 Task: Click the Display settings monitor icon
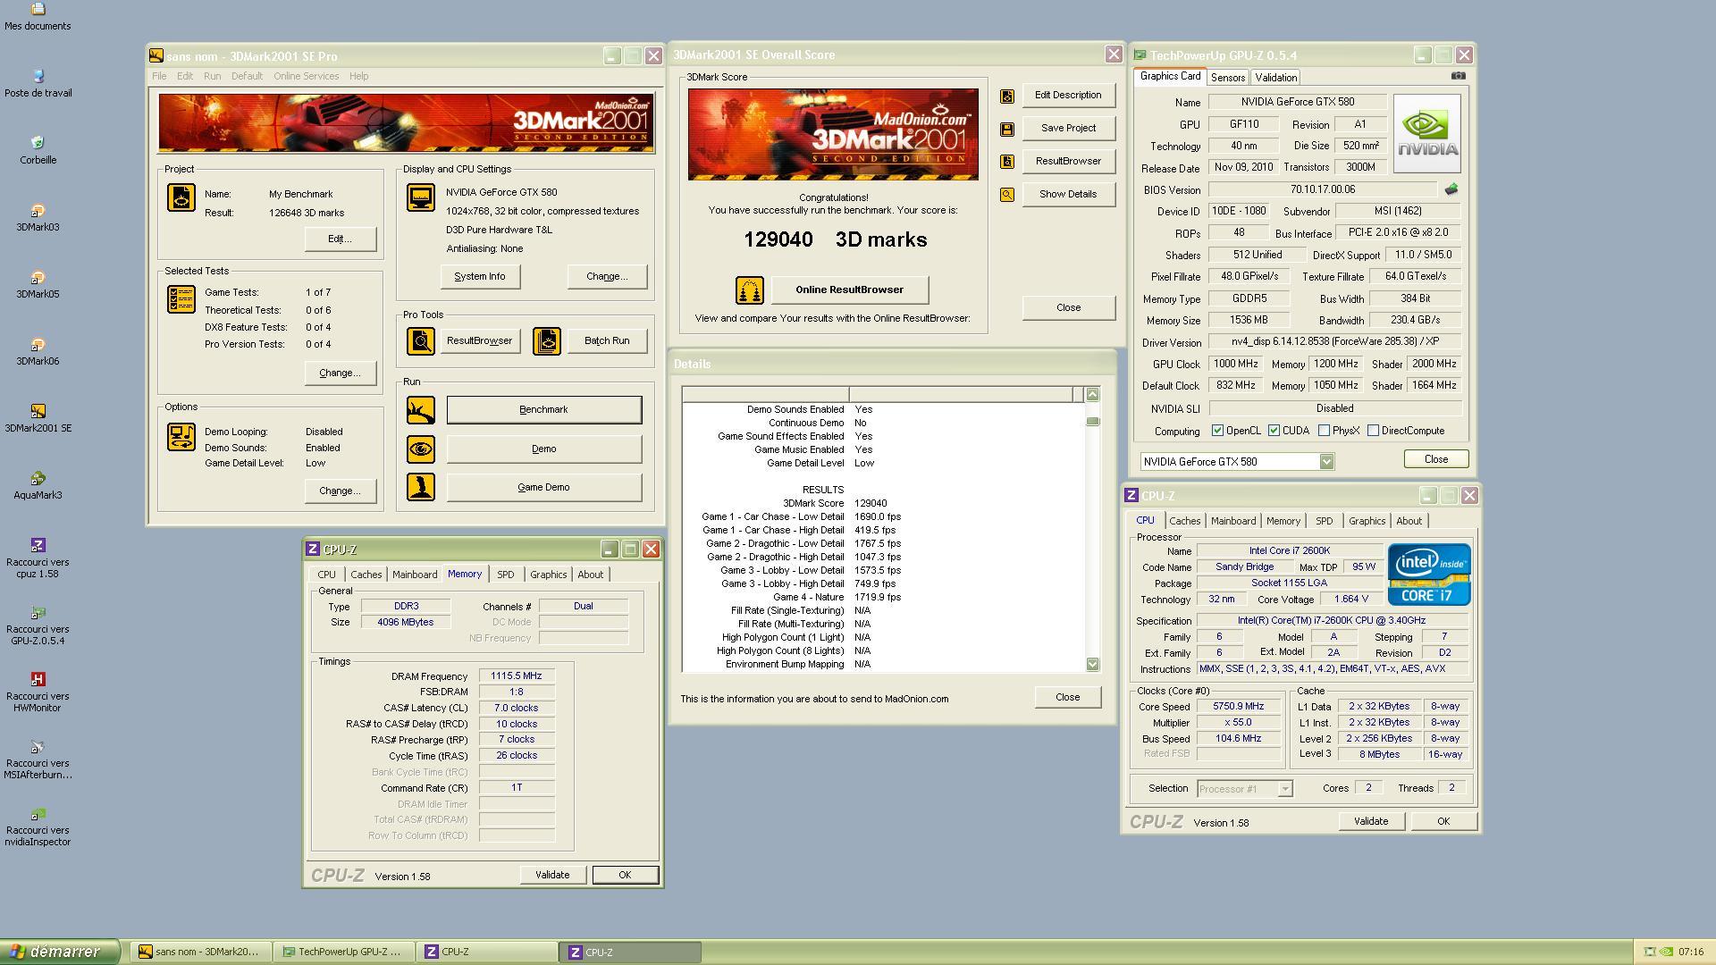[x=421, y=197]
